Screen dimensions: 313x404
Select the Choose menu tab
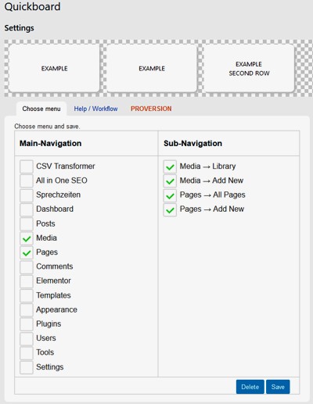pyautogui.click(x=41, y=109)
